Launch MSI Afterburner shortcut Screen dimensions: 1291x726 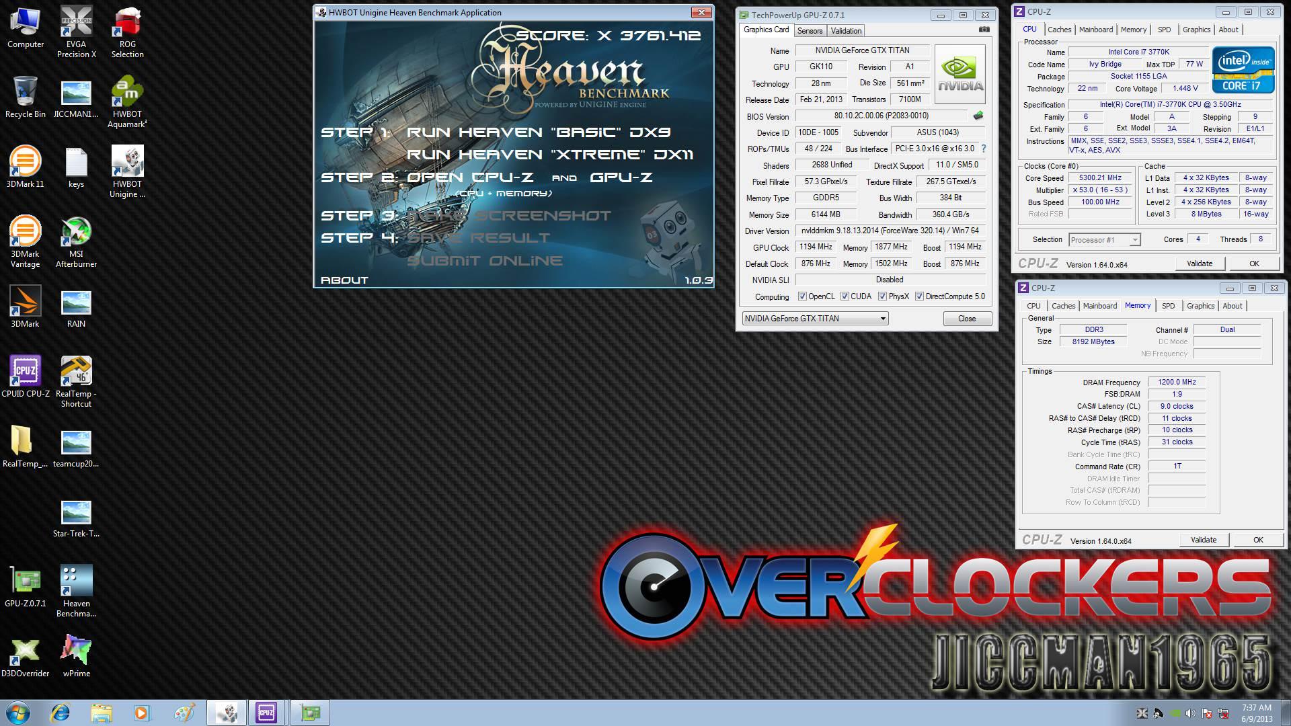[76, 242]
